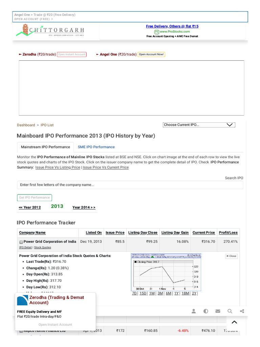Select 15D chart range

pyautogui.click(x=143, y=293)
